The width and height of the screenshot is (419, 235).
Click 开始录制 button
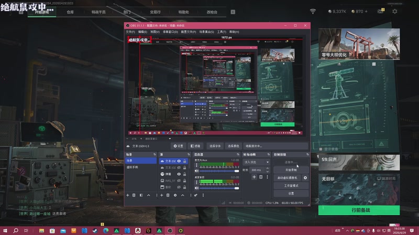click(291, 170)
